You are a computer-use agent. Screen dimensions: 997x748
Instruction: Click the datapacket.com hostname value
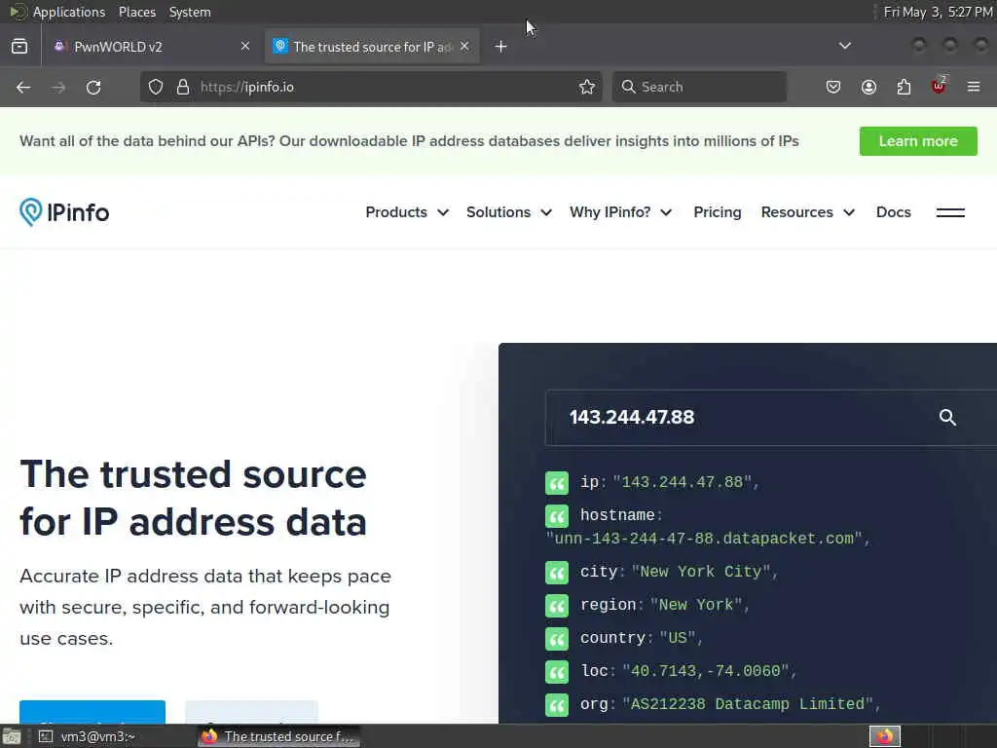(705, 539)
